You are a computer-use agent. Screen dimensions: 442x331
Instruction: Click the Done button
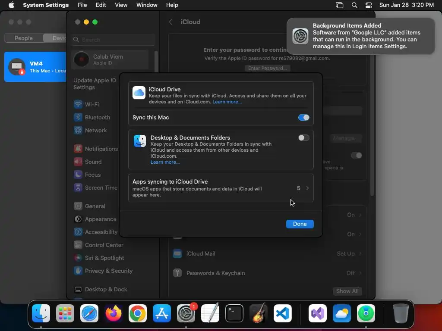(300, 224)
